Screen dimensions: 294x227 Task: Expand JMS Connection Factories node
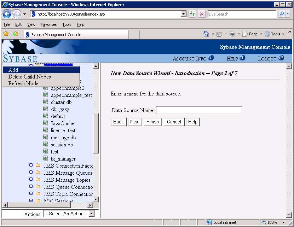tap(31, 165)
